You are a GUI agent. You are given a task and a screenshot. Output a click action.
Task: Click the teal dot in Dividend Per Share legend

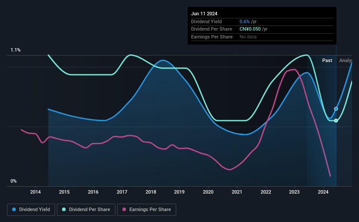pyautogui.click(x=64, y=209)
